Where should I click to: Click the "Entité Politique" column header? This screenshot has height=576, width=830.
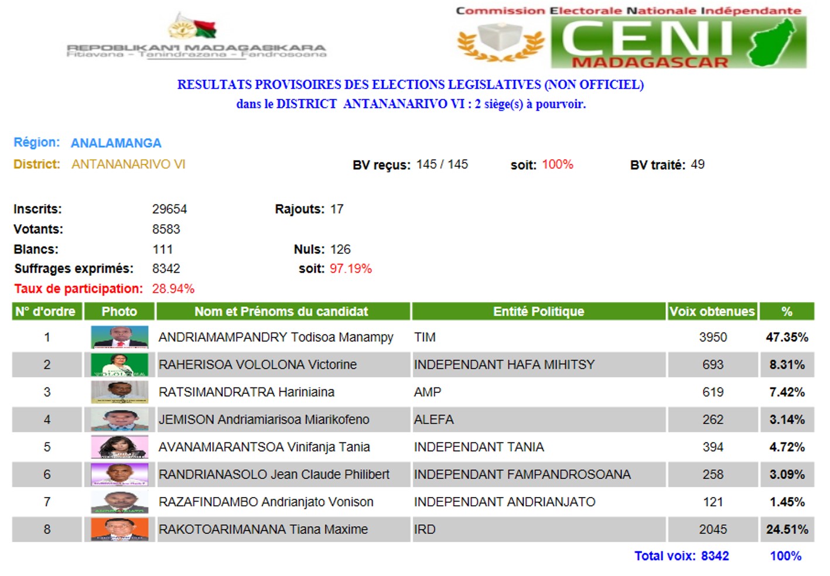(538, 311)
